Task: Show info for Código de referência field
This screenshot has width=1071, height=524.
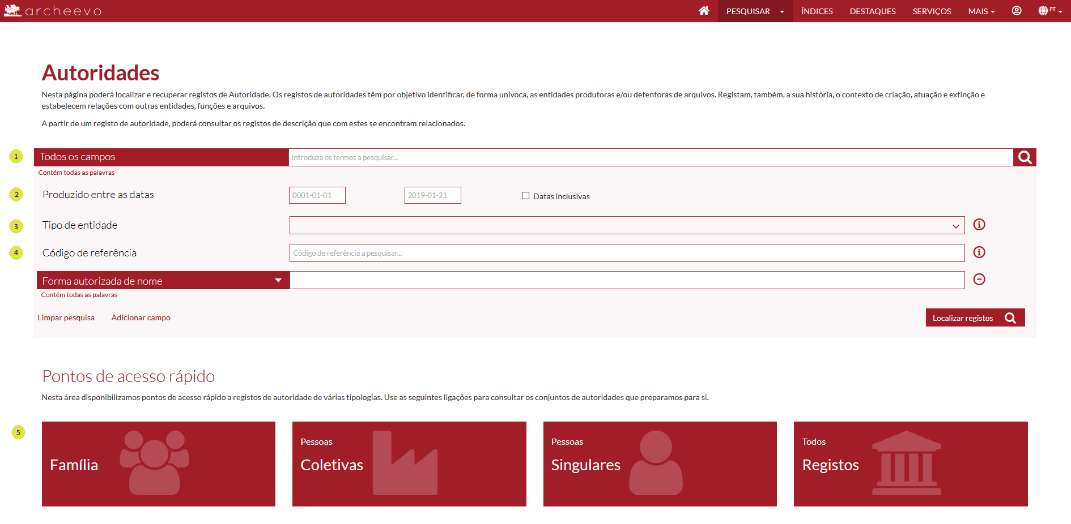Action: click(x=979, y=252)
